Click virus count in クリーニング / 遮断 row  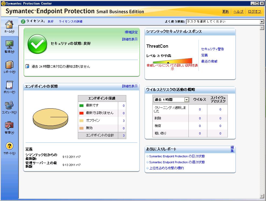point(200,109)
